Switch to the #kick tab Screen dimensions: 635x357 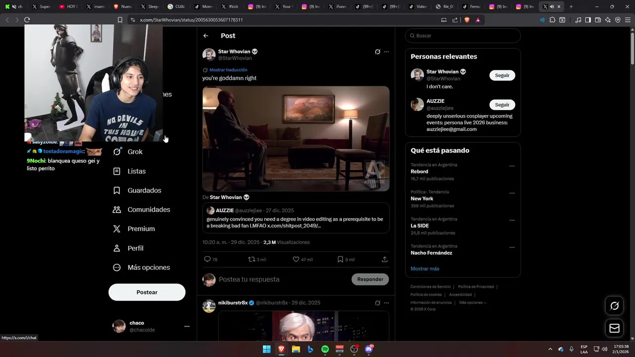coord(230,6)
